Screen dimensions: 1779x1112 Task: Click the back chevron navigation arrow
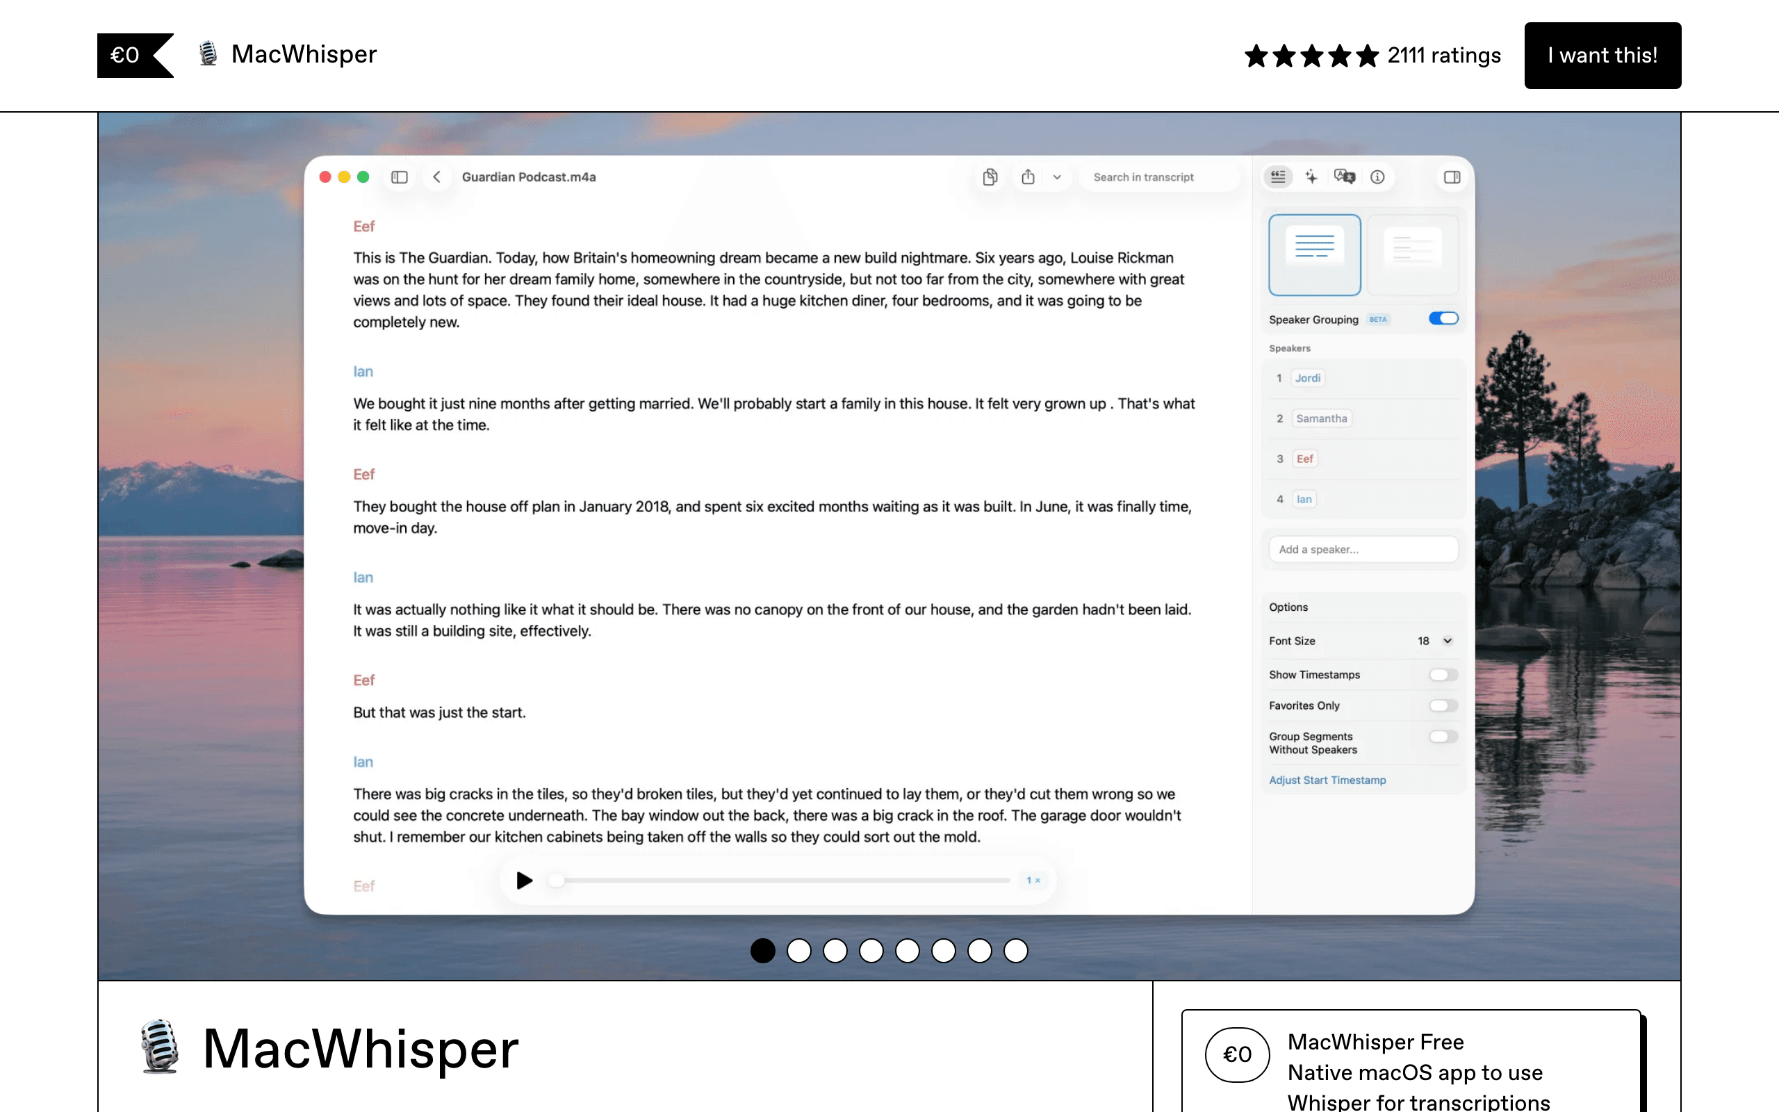(436, 177)
